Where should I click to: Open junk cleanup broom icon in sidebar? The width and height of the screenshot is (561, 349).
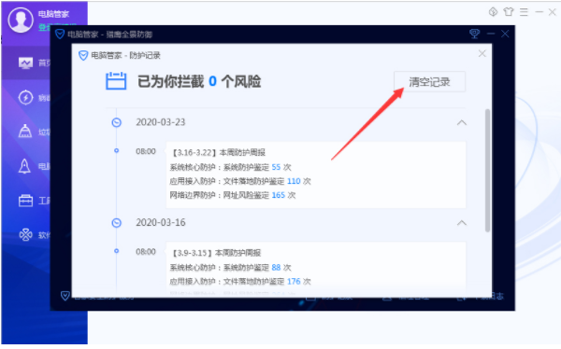click(24, 131)
